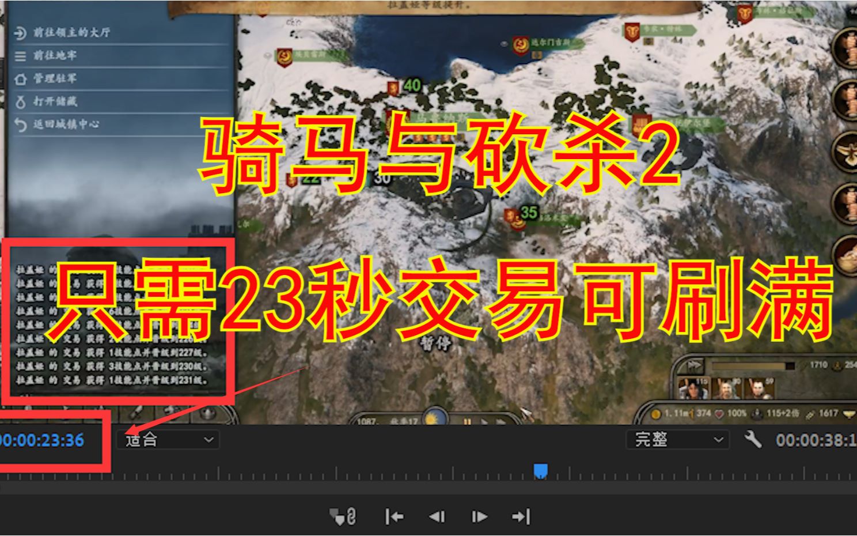Click the trade log line ending 227级
857x536 pixels.
pyautogui.click(x=112, y=352)
